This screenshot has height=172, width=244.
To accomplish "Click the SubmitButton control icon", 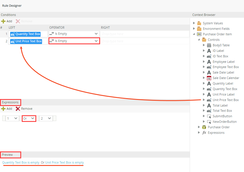I will tap(209, 116).
